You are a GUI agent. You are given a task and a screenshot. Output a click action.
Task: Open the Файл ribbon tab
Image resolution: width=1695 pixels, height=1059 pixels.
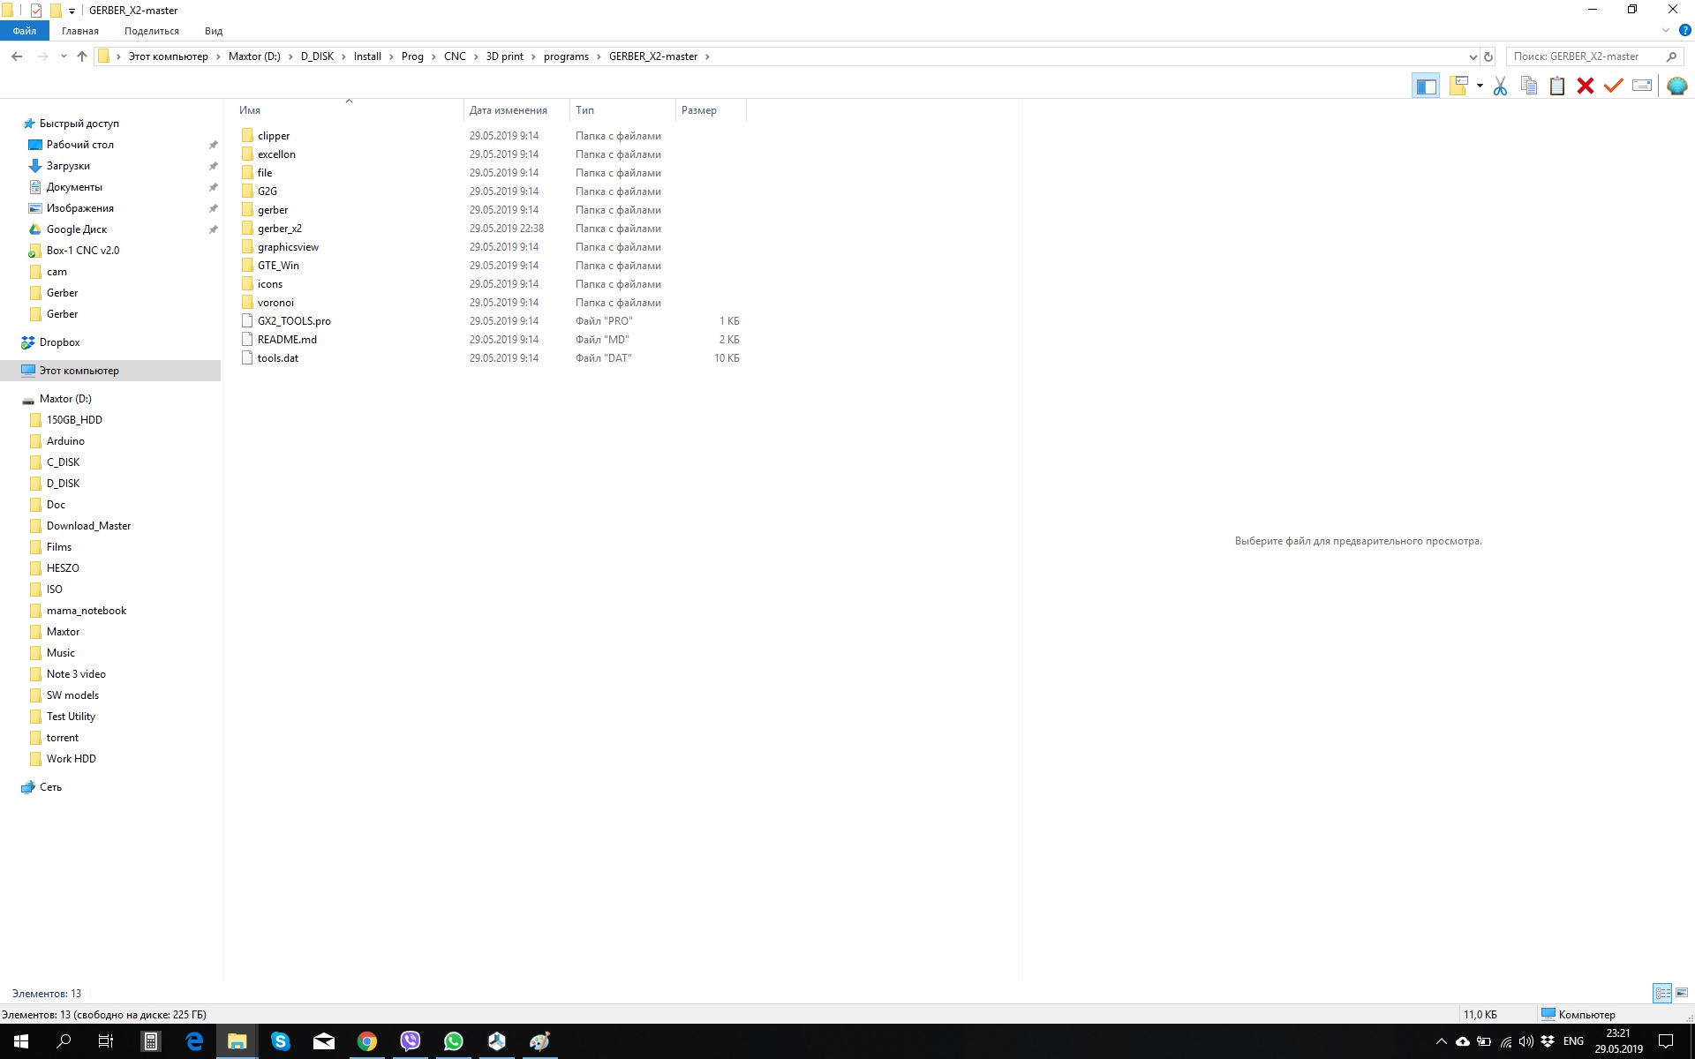[x=25, y=31]
